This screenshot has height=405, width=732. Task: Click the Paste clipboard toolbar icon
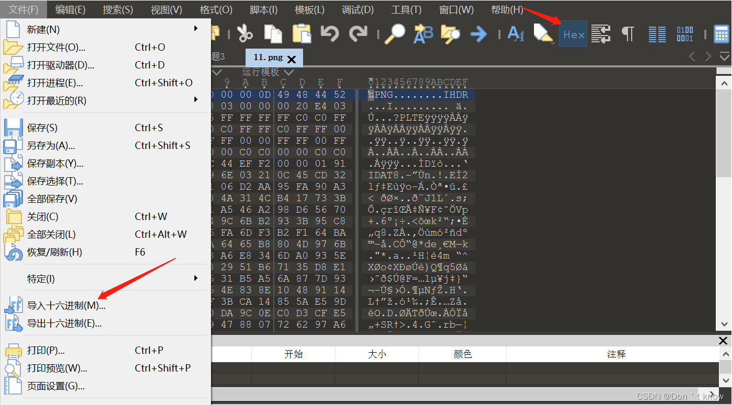point(301,33)
